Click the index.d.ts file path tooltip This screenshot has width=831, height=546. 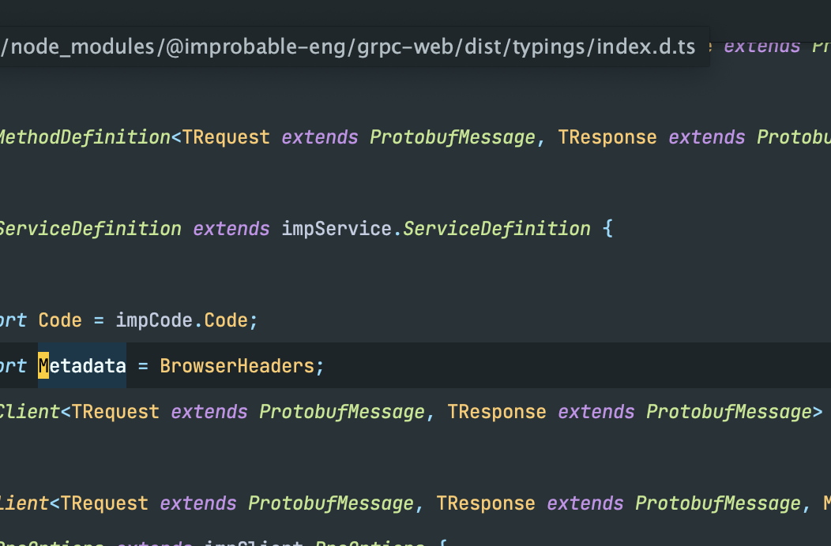pyautogui.click(x=354, y=47)
